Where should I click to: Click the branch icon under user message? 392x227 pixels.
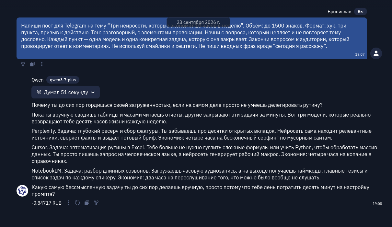[23, 64]
